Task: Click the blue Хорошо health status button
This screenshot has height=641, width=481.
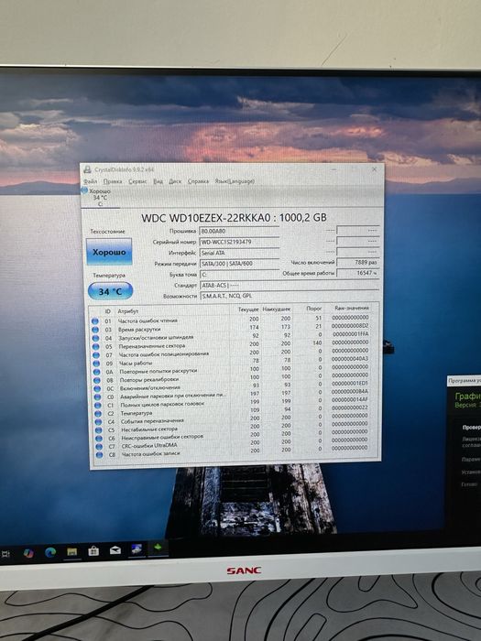Action: coord(109,252)
